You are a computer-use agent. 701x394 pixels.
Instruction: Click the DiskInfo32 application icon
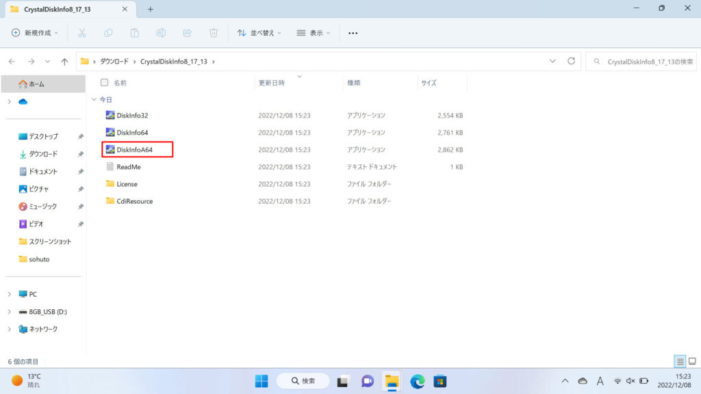pos(110,115)
